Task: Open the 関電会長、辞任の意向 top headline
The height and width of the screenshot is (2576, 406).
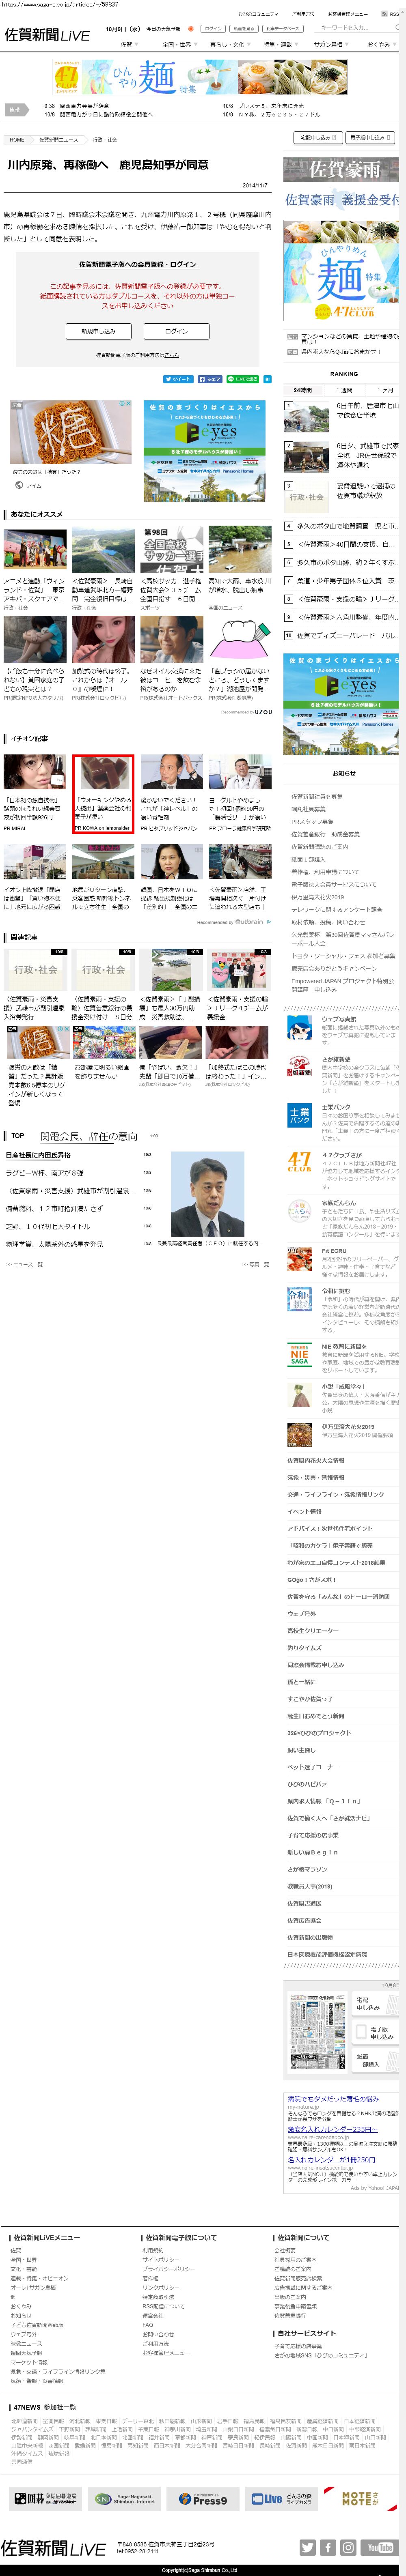Action: (x=88, y=1136)
